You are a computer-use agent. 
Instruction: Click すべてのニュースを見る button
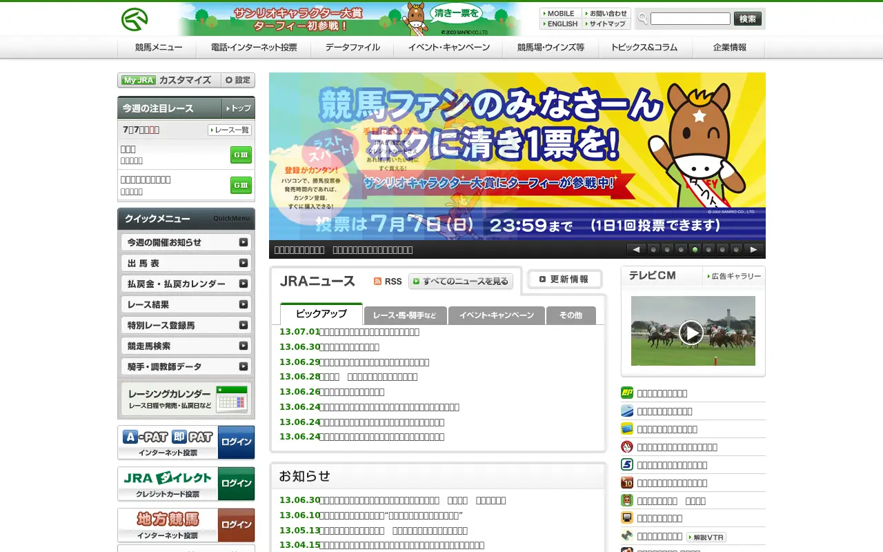point(461,282)
